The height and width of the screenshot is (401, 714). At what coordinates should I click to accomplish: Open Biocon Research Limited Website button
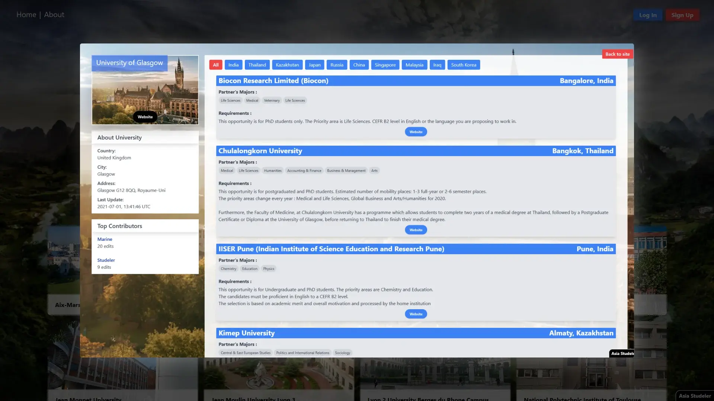coord(416,132)
